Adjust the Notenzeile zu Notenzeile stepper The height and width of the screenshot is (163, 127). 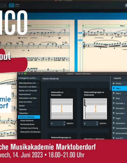(64, 123)
